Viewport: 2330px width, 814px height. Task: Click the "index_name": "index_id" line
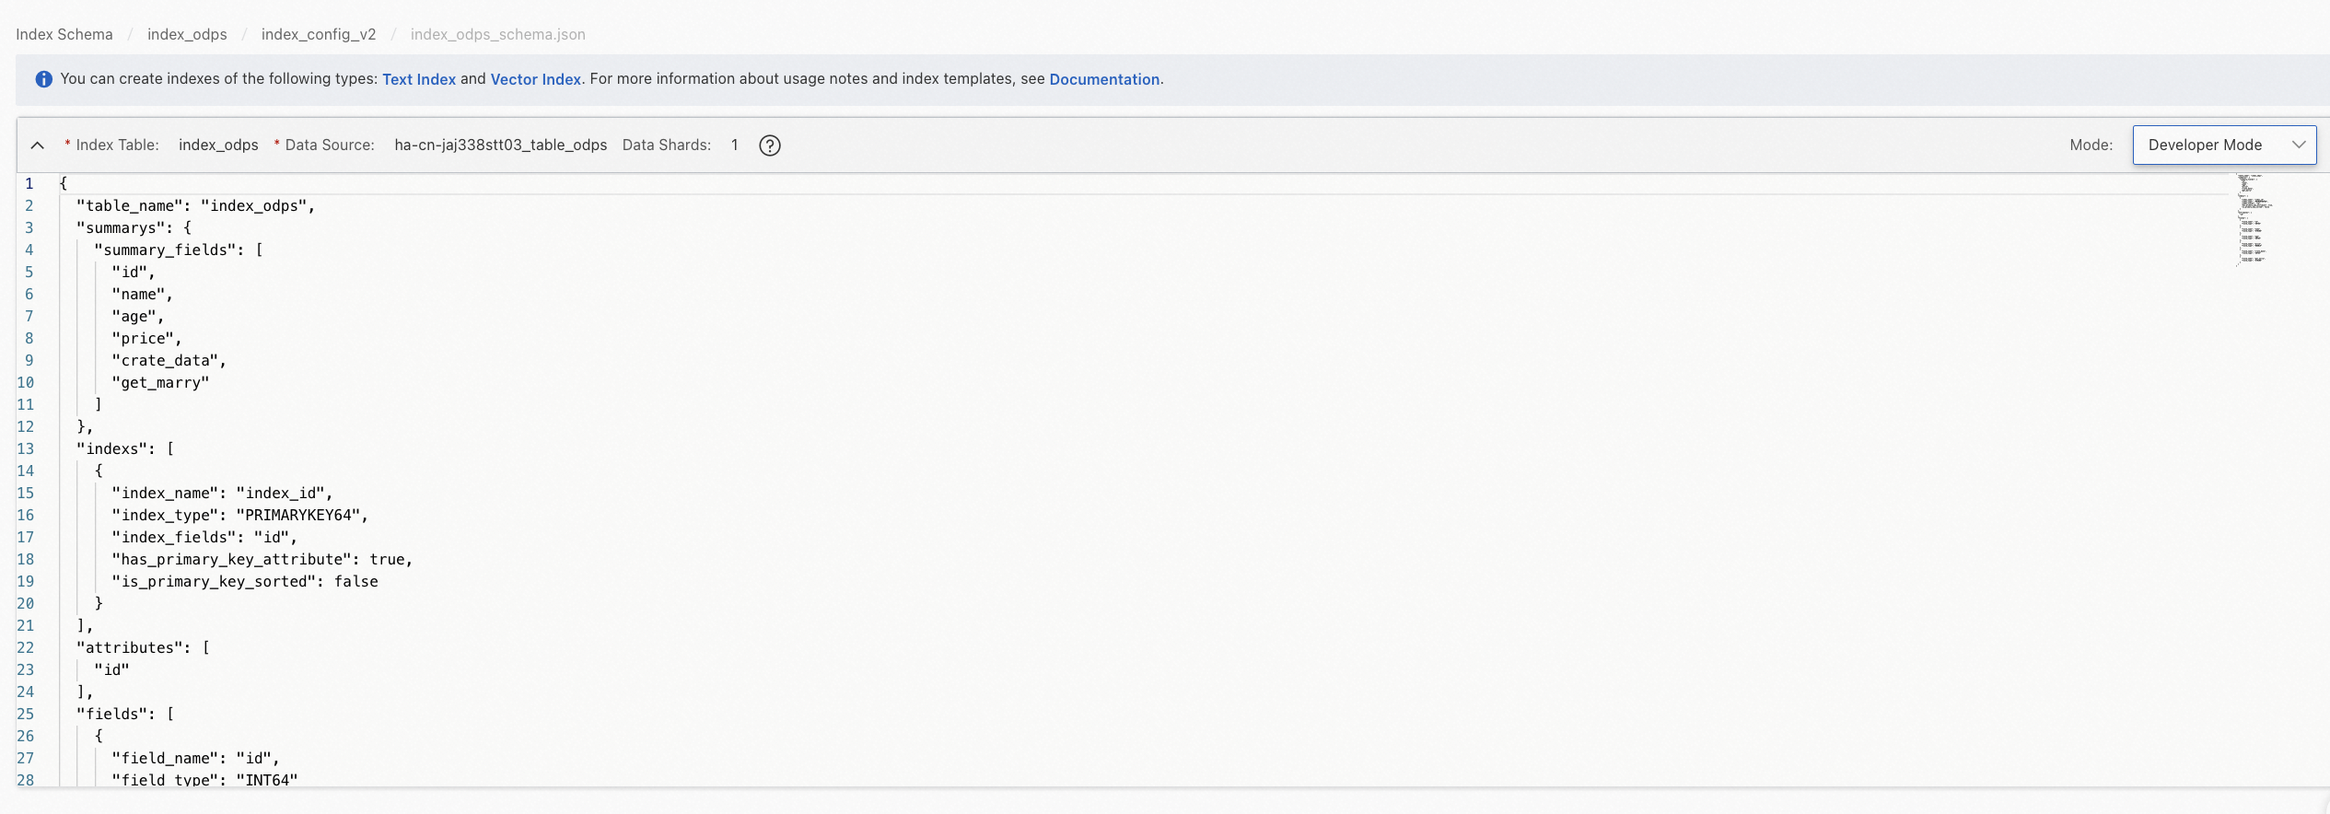point(222,493)
